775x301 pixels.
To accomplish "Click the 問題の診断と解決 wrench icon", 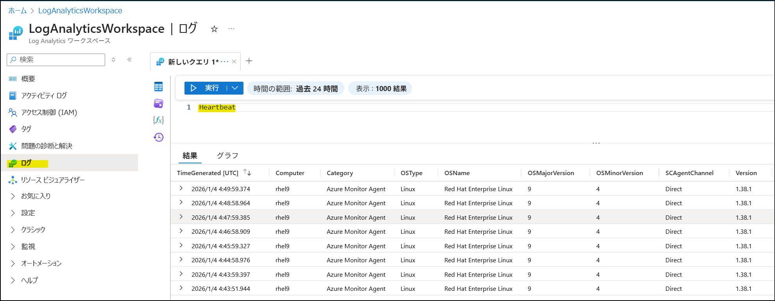I will [x=13, y=146].
